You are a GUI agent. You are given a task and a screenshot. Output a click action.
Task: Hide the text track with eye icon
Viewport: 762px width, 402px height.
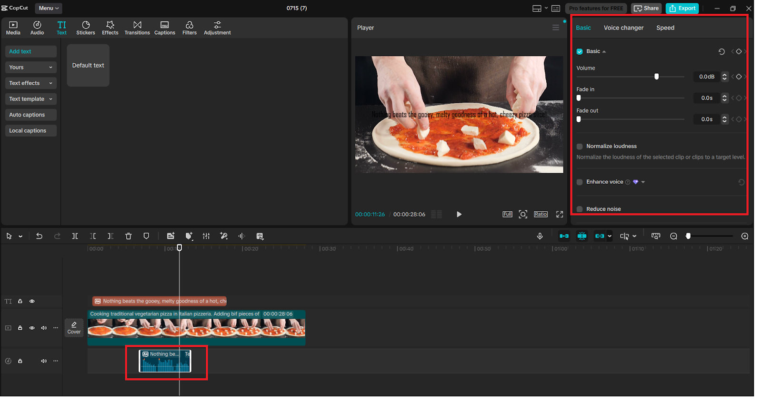tap(32, 301)
